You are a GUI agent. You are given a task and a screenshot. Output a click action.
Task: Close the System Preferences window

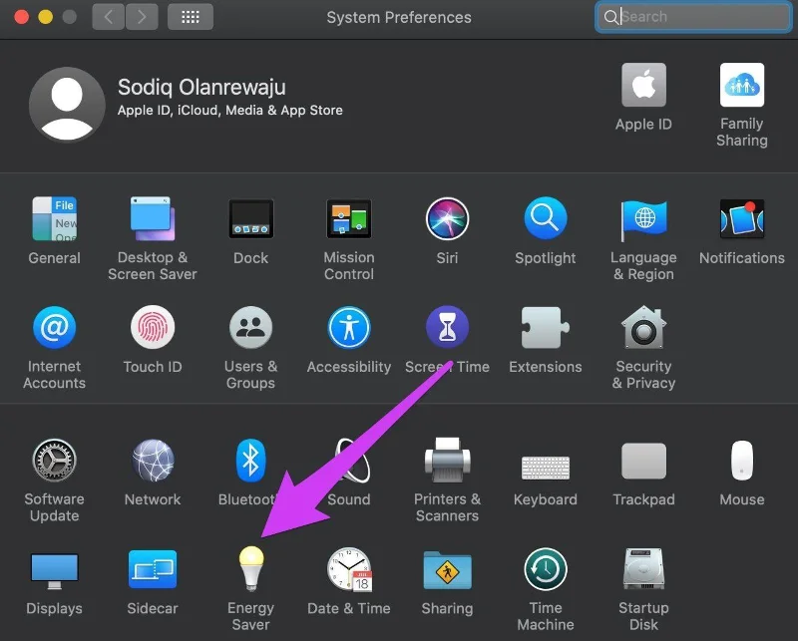[x=21, y=17]
